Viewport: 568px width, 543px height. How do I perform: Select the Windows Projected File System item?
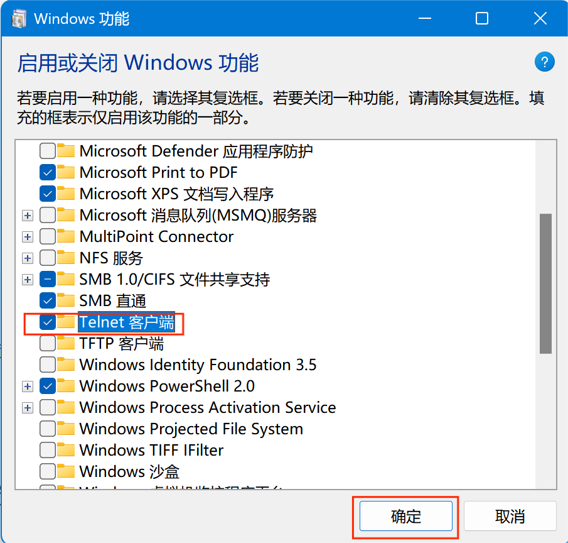point(191,429)
